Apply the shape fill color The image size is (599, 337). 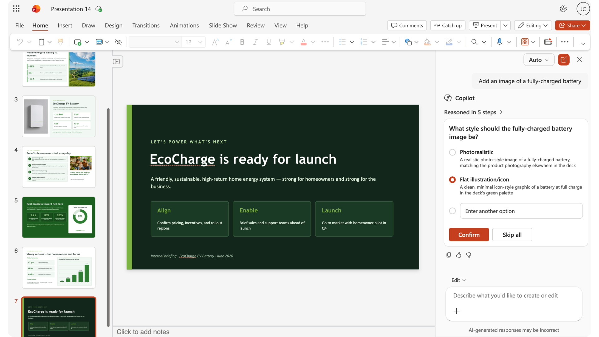pyautogui.click(x=427, y=42)
